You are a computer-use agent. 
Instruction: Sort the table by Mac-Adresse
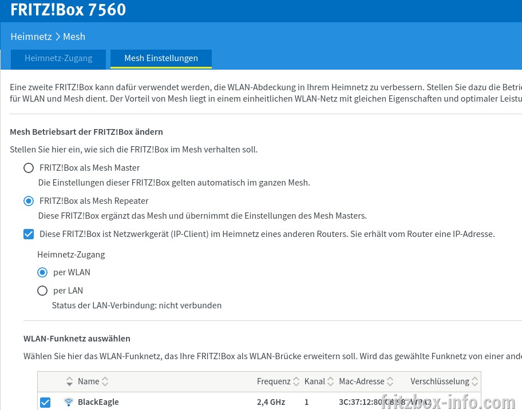366,381
